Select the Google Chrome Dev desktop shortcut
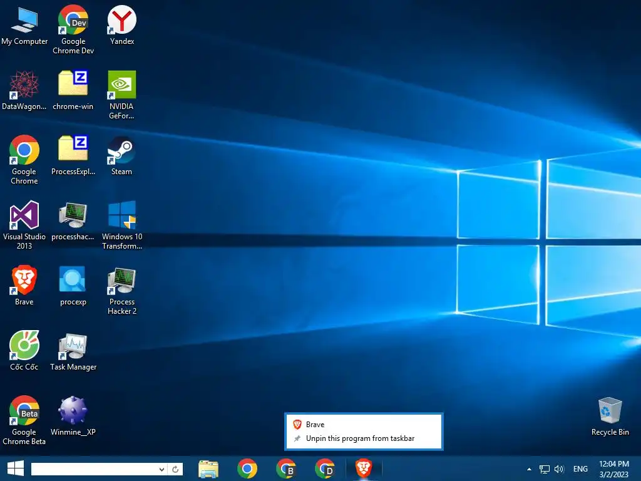The width and height of the screenshot is (641, 481). tap(73, 29)
